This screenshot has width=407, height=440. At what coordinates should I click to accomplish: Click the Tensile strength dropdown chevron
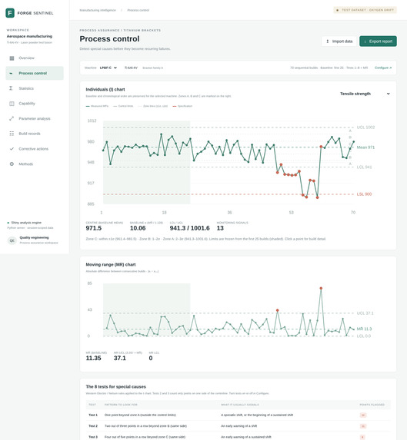(x=389, y=94)
